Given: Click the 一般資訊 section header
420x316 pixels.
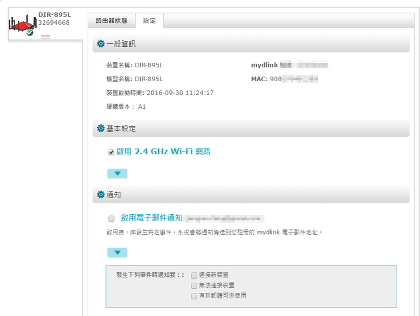Looking at the screenshot, I should [x=251, y=44].
